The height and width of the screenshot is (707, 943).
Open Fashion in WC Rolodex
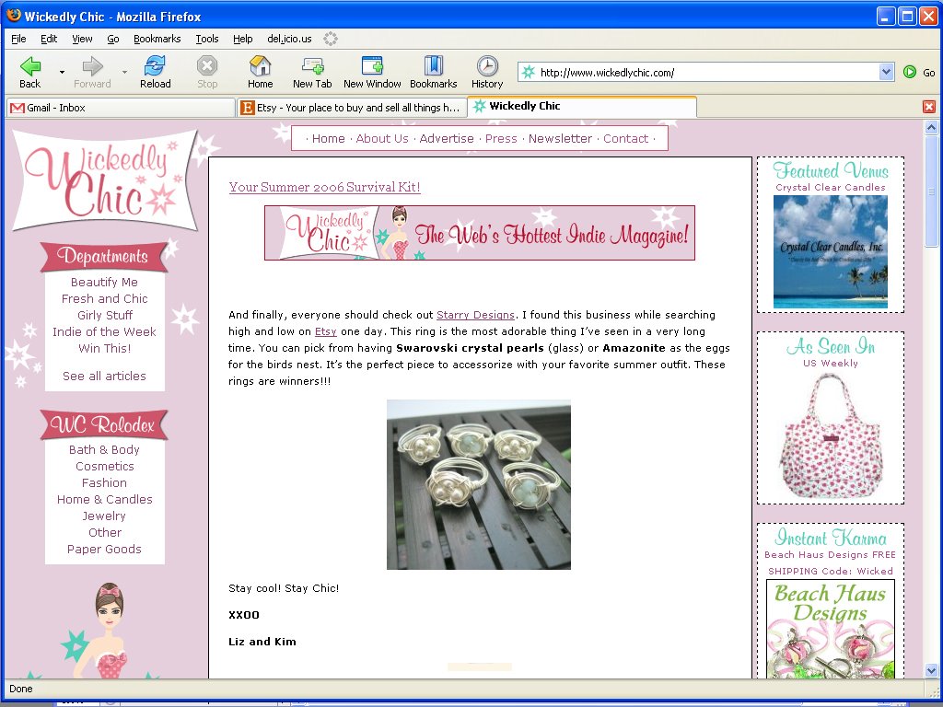click(105, 482)
